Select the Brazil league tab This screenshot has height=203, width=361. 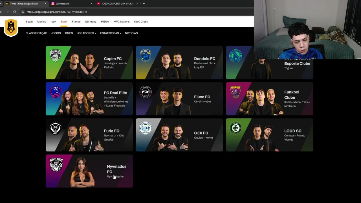[x=64, y=22]
